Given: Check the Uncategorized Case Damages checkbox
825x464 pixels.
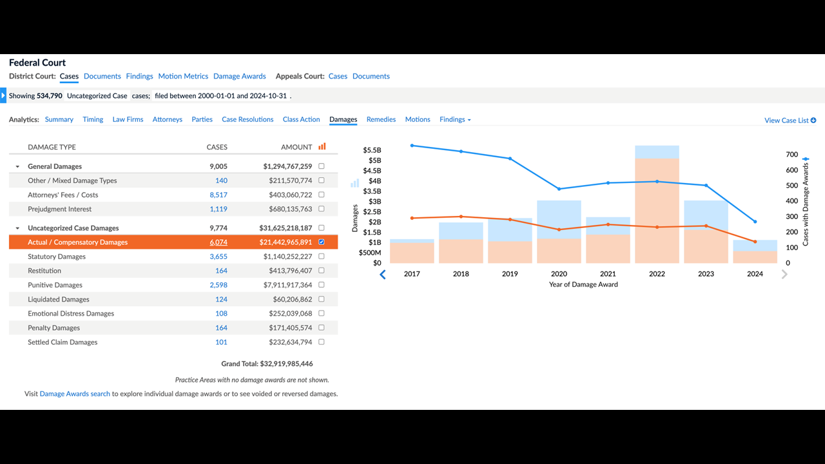Looking at the screenshot, I should coord(322,228).
